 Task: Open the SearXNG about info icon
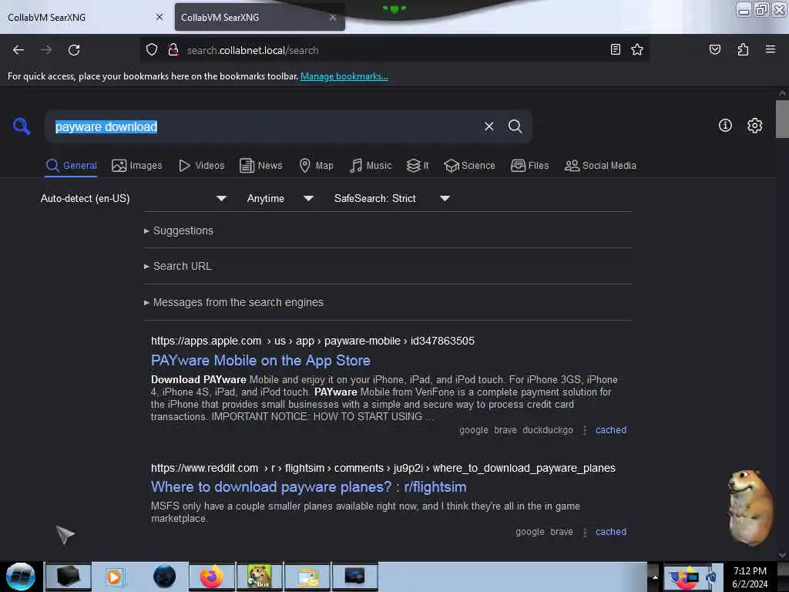tap(725, 126)
